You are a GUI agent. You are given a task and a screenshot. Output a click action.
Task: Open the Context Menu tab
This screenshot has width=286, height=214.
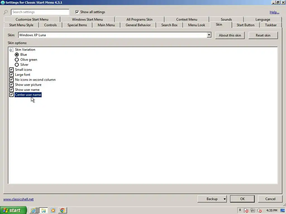pos(187,20)
